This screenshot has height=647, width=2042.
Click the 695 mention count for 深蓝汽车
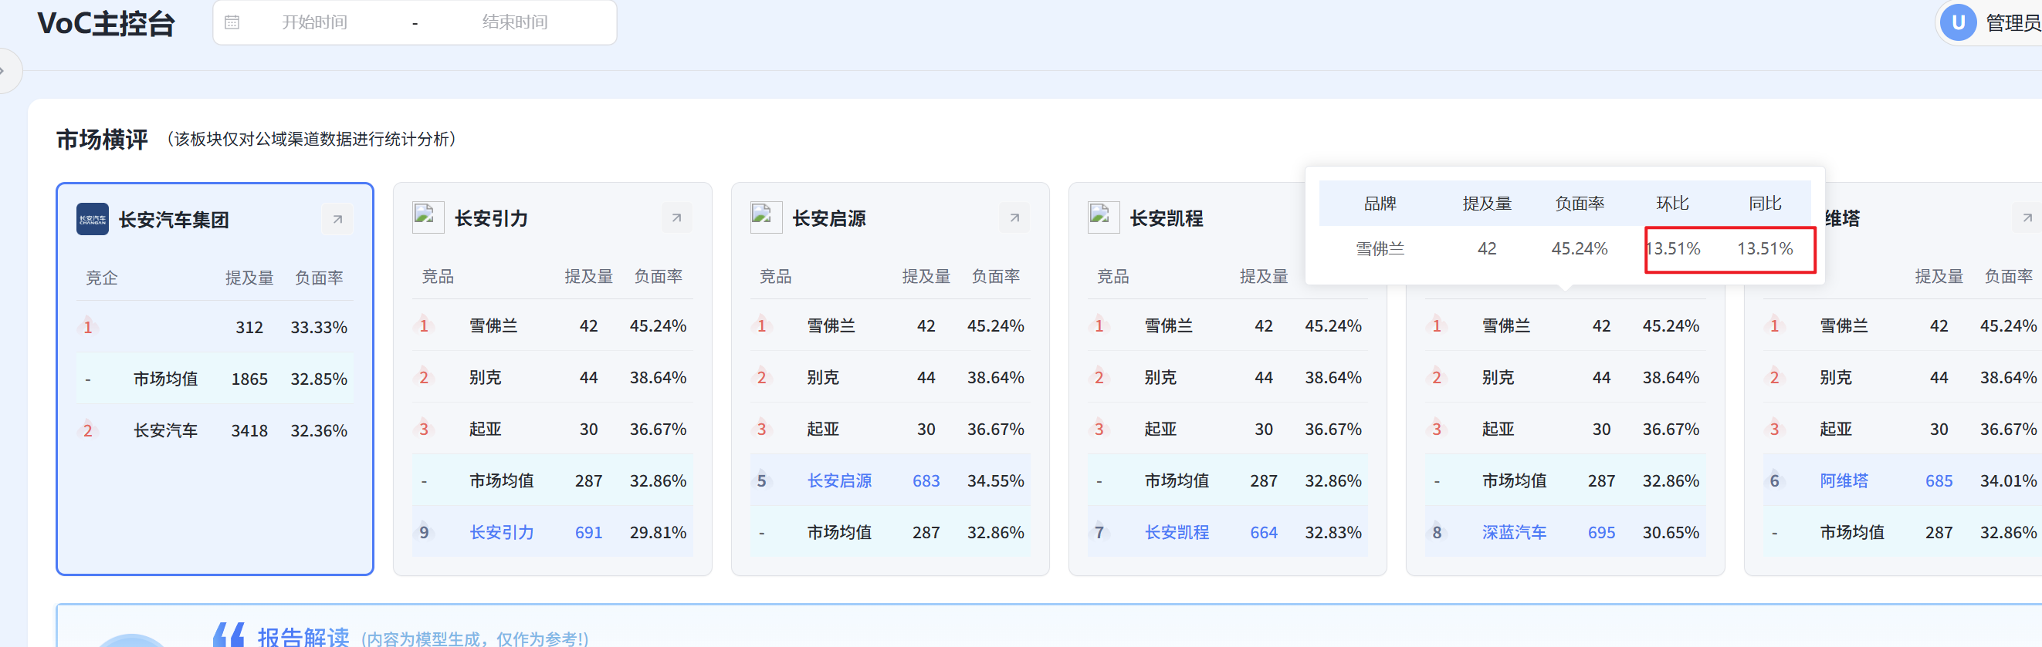[1601, 533]
